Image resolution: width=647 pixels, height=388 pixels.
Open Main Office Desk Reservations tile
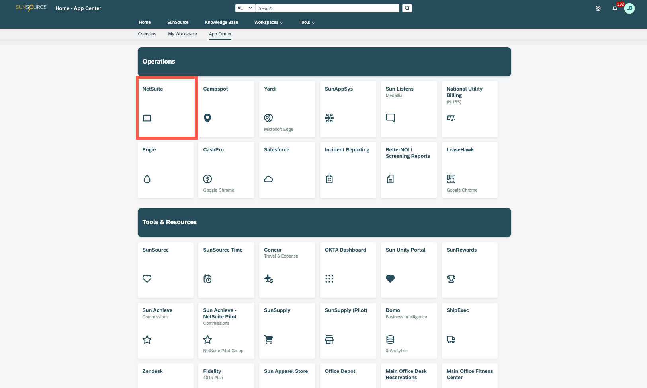pyautogui.click(x=409, y=376)
